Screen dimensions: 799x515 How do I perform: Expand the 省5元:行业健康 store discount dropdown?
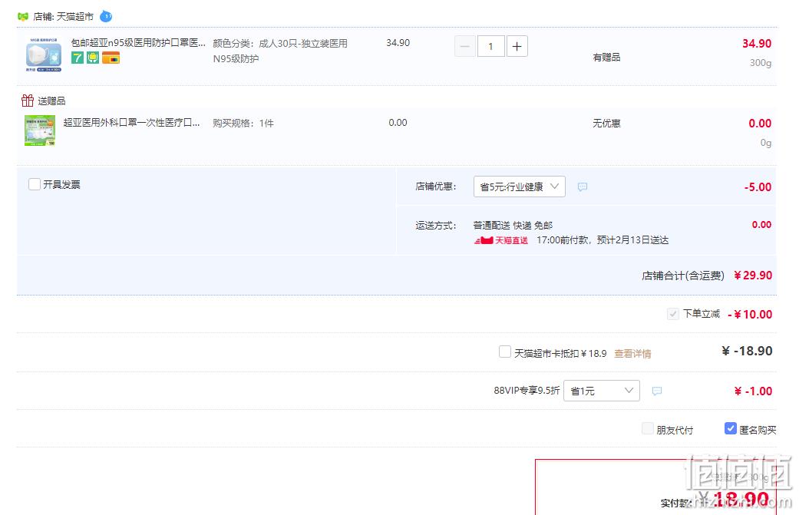(520, 187)
